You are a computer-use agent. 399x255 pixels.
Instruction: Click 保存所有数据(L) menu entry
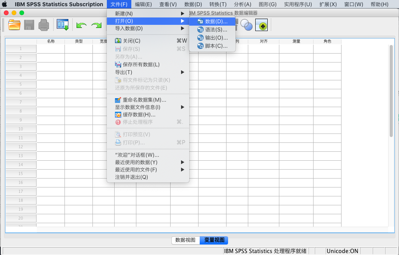pyautogui.click(x=141, y=64)
